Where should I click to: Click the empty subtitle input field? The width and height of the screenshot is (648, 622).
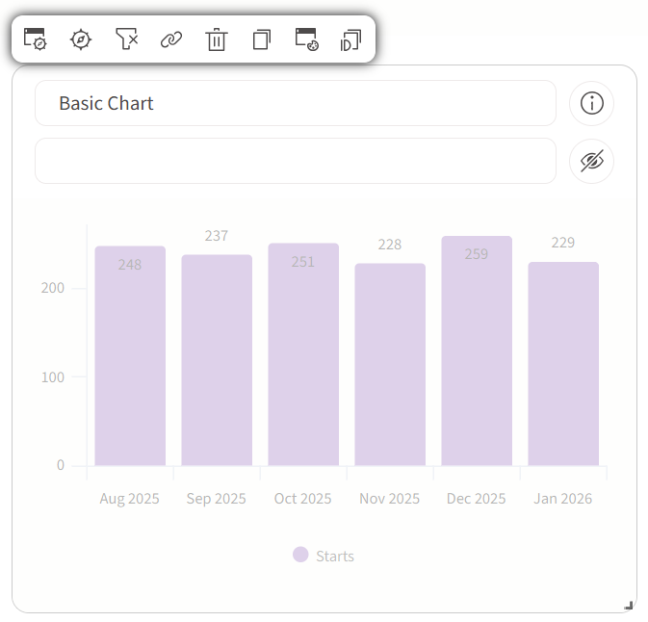point(296,161)
